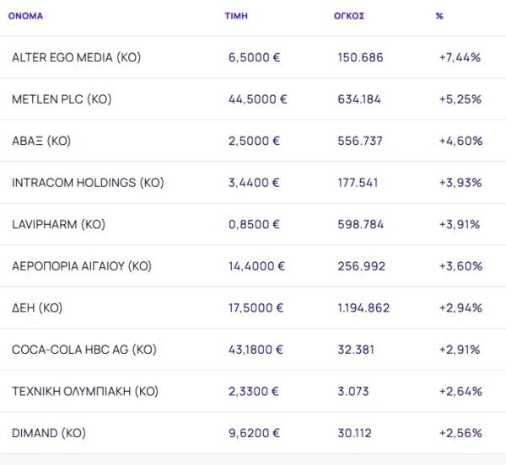Image resolution: width=506 pixels, height=465 pixels.
Task: Open the ALTER EGO MEDIA (ΚΟ) stock
Action: (76, 57)
